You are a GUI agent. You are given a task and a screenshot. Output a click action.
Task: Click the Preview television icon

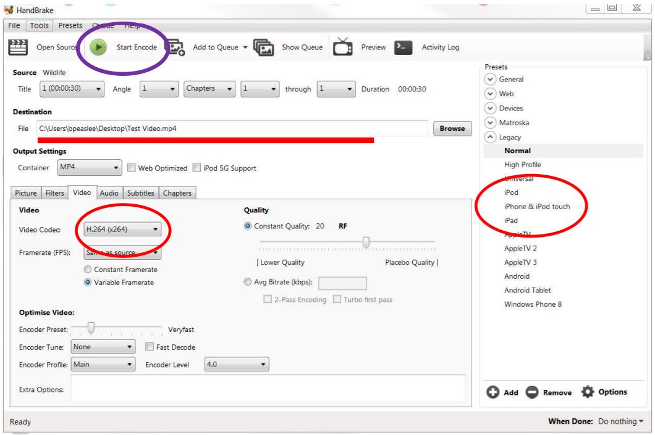[x=342, y=47]
